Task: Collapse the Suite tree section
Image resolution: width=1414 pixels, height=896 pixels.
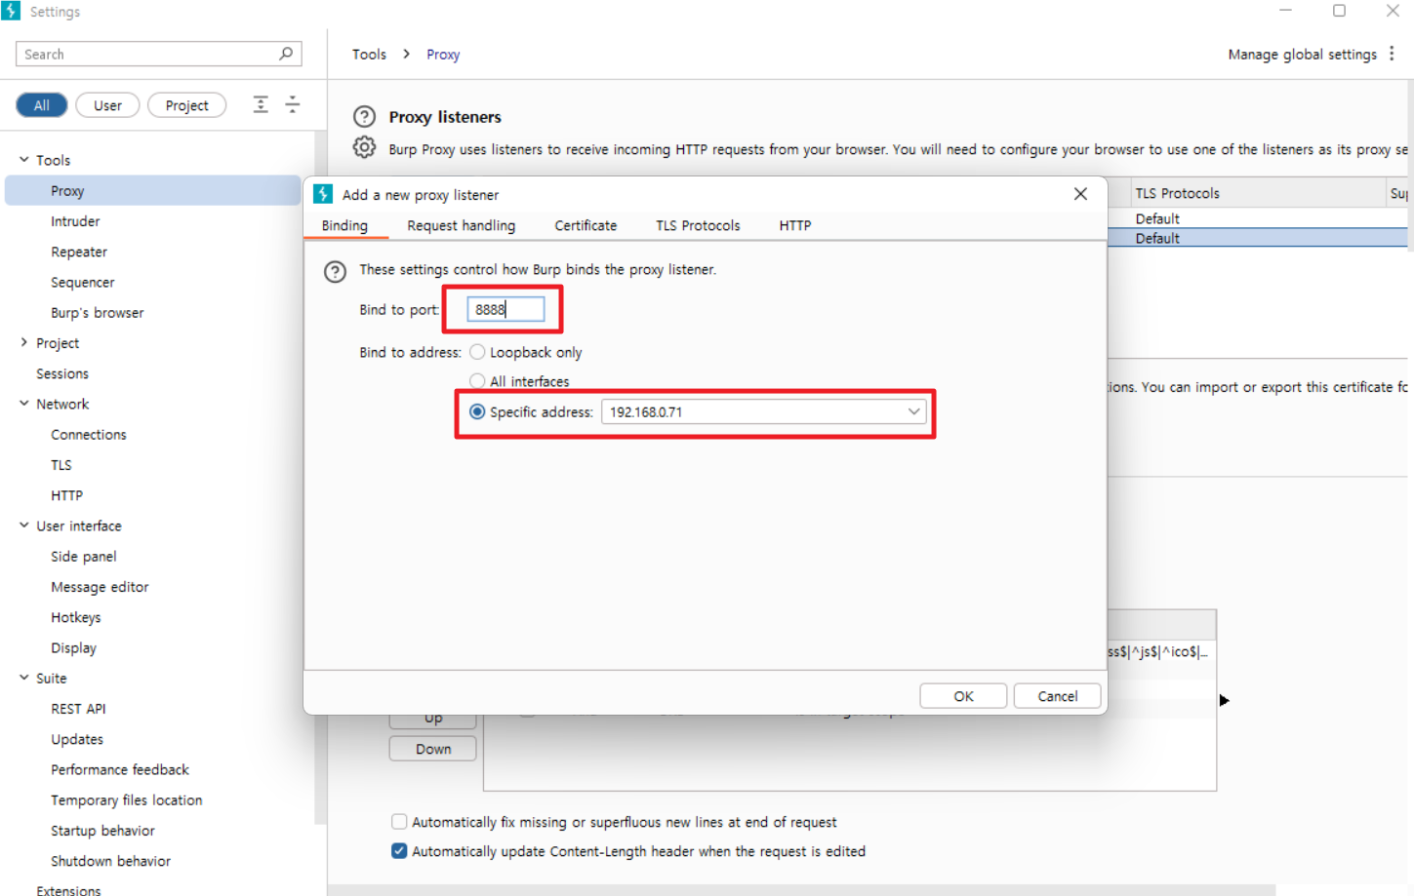Action: click(24, 677)
